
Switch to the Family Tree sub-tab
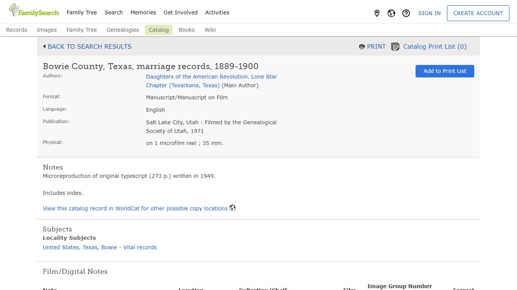coord(82,30)
